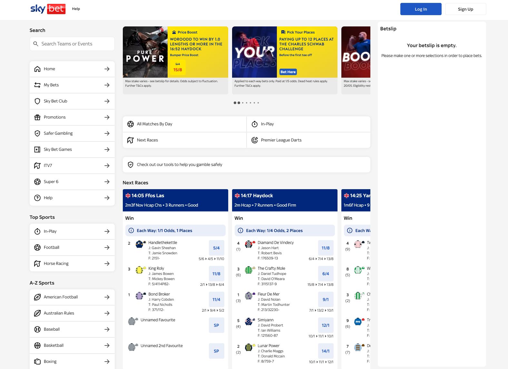This screenshot has width=508, height=369.
Task: Click the ITV7 horse icon
Action: 37,166
